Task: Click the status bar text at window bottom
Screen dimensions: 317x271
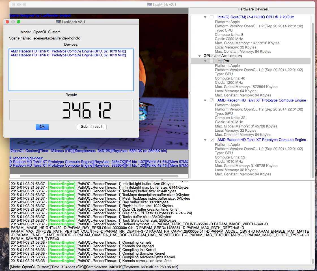Action: click(94, 267)
